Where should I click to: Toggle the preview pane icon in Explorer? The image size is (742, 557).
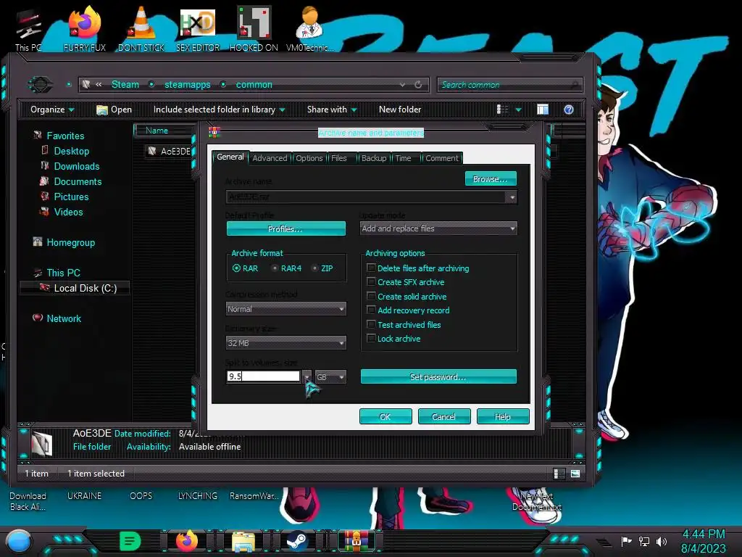pyautogui.click(x=543, y=110)
